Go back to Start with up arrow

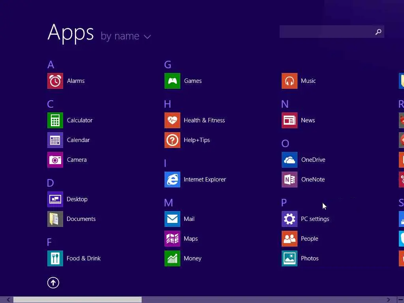[x=53, y=283]
